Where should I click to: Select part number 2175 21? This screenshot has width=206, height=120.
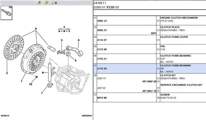[x=102, y=59]
